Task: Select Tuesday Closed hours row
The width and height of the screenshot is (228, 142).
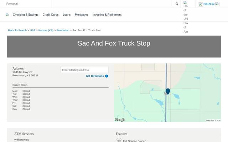Action: point(21,94)
